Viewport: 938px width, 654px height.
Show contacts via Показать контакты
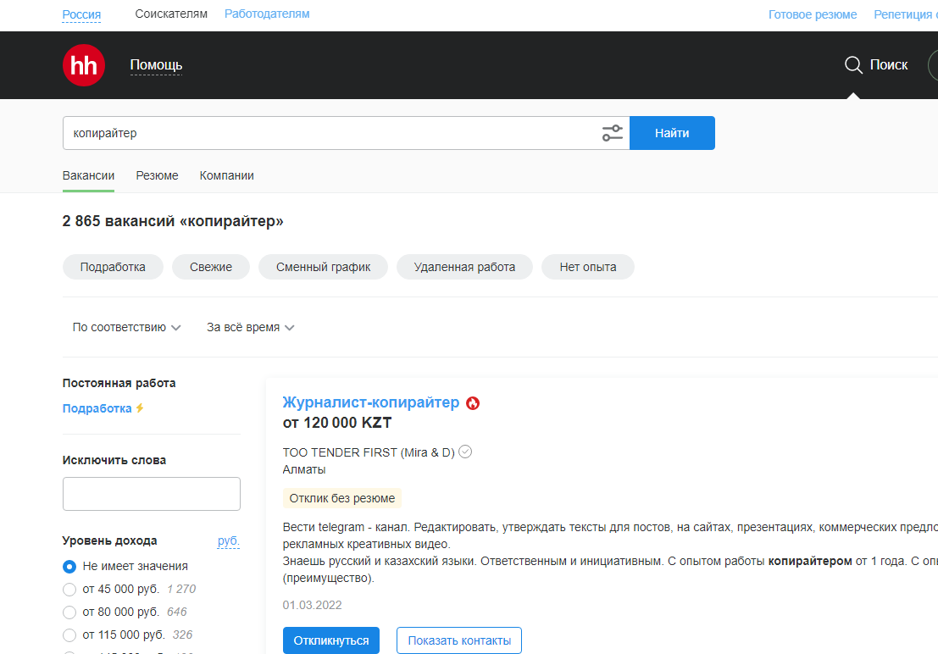(458, 640)
